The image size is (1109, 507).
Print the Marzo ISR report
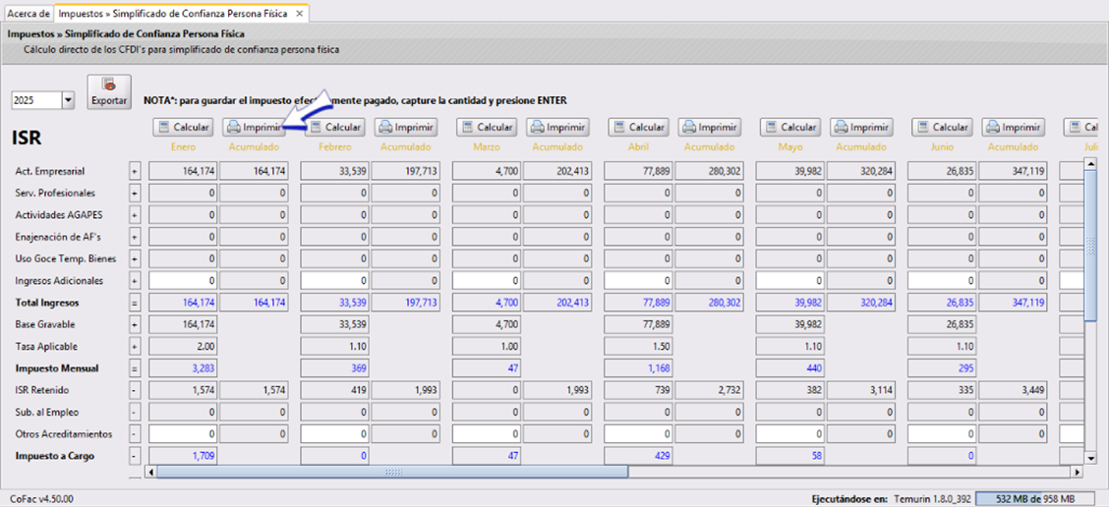tap(557, 128)
